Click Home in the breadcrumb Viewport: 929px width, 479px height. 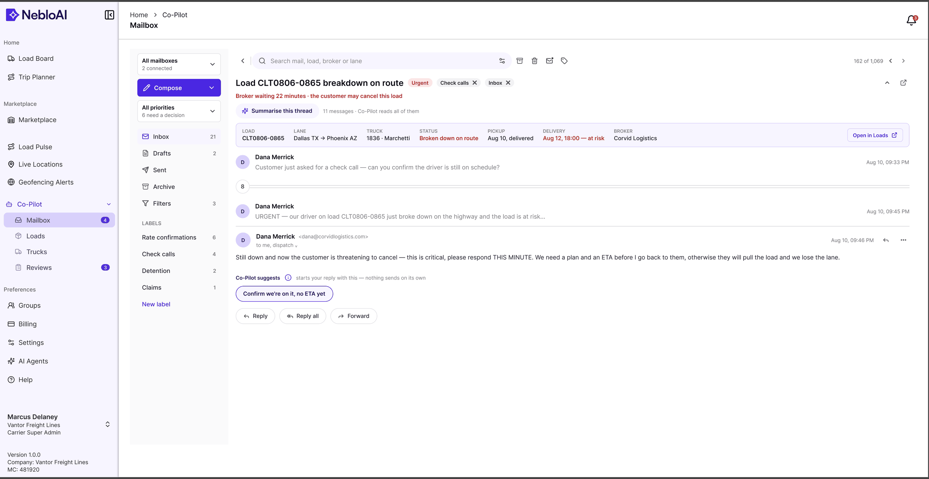click(139, 15)
